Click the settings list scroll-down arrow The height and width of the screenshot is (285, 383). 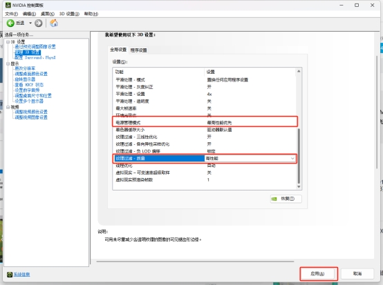point(299,187)
